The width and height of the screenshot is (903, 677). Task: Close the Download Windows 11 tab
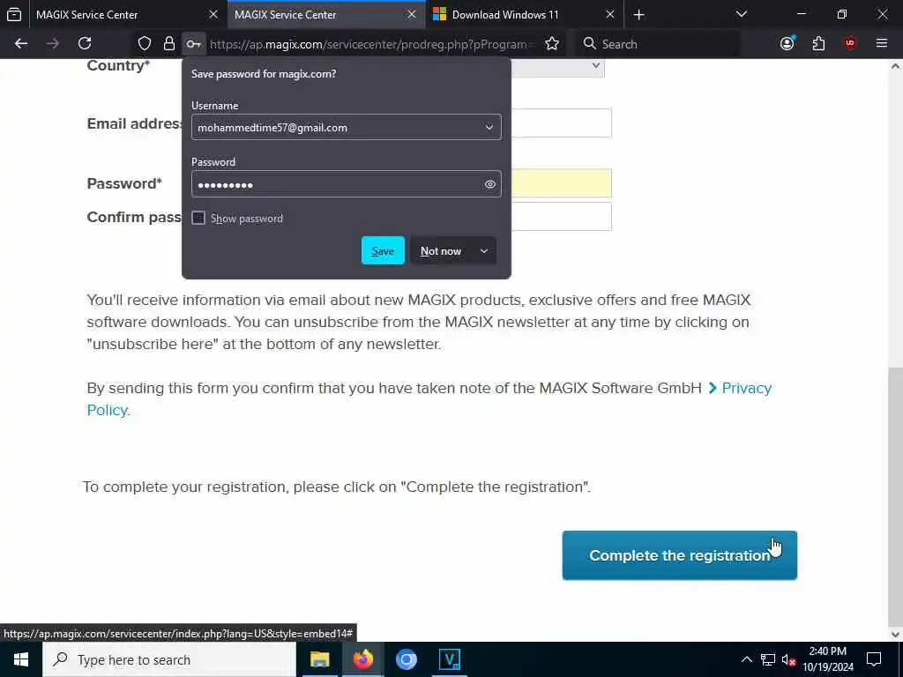(610, 14)
